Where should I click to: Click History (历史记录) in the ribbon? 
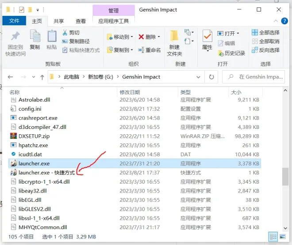[231, 53]
